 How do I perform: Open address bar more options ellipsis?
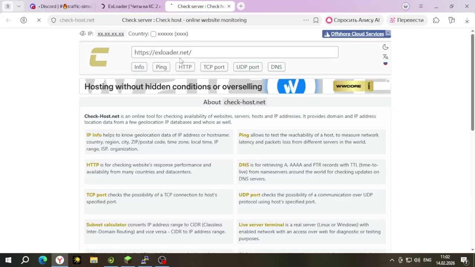tap(306, 20)
